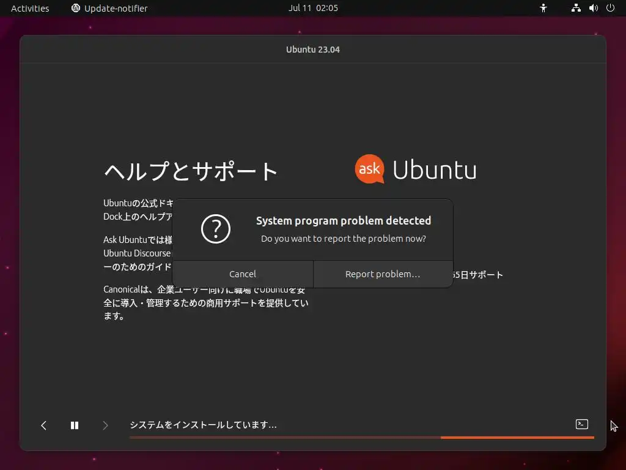The width and height of the screenshot is (626, 470).
Task: Click the volume speaker icon
Action: tap(593, 8)
